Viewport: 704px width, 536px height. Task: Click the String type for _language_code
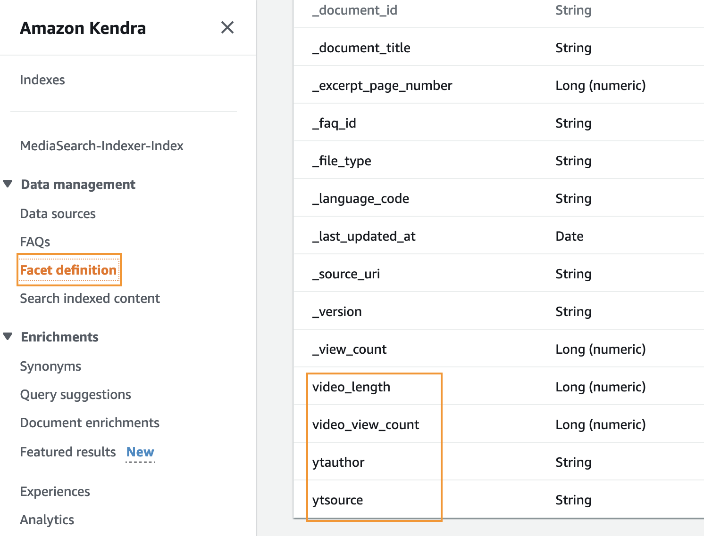[x=573, y=199]
